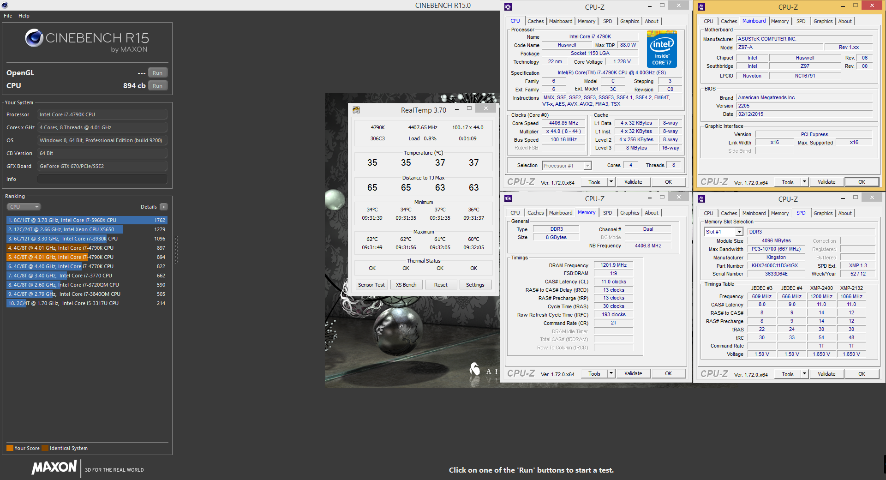Image resolution: width=886 pixels, height=480 pixels.
Task: Minimize the SPD CPU-Z window
Action: point(843,198)
